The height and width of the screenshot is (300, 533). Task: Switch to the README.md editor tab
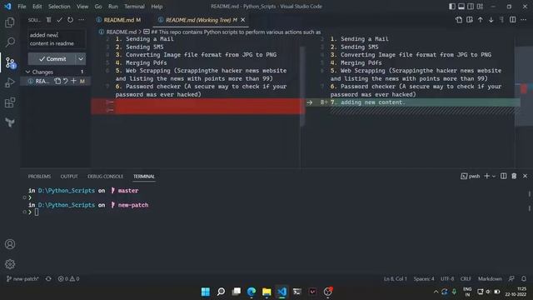[x=118, y=20]
